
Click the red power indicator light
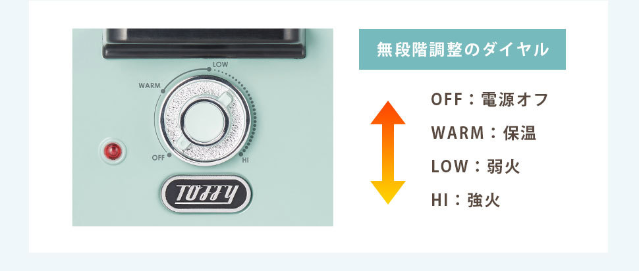[113, 151]
